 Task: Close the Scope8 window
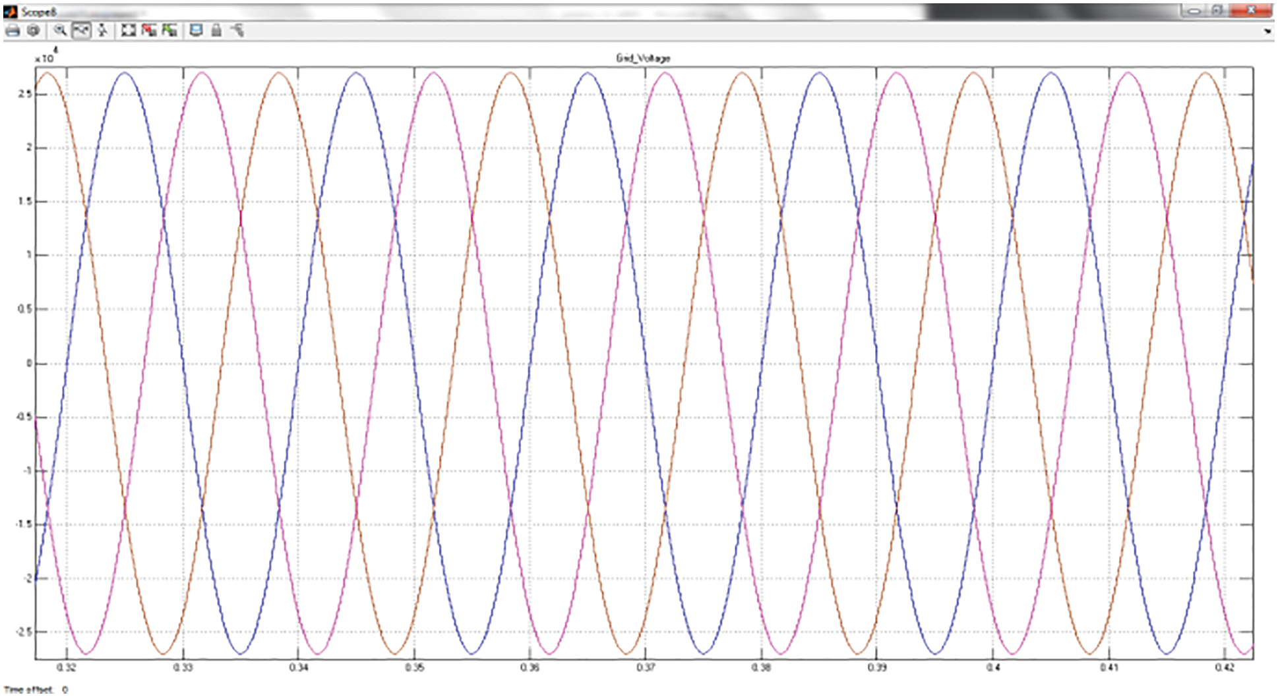tap(1250, 11)
